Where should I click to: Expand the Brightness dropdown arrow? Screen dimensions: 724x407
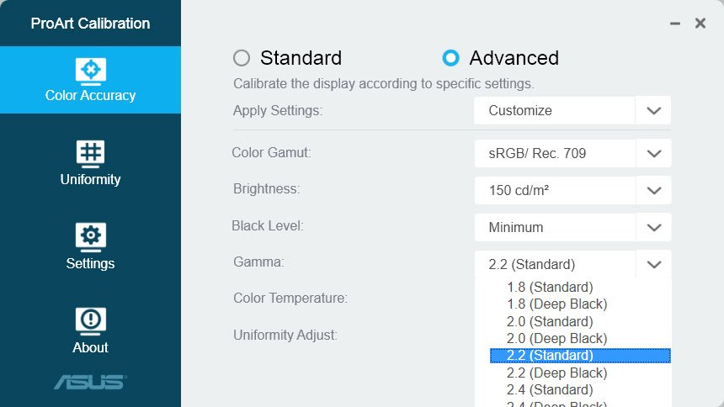click(x=653, y=191)
